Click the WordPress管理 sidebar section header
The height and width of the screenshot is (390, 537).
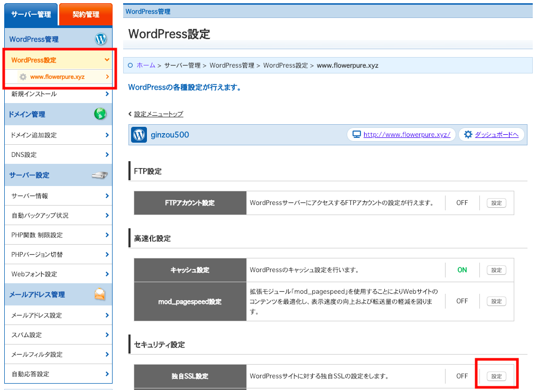[x=59, y=39]
